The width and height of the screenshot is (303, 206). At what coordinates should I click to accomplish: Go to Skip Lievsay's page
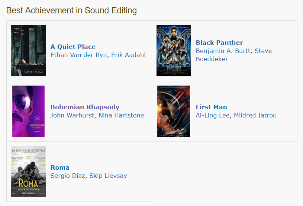108,176
